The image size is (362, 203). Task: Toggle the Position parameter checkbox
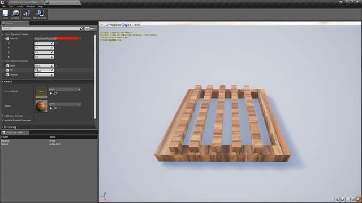click(7, 74)
